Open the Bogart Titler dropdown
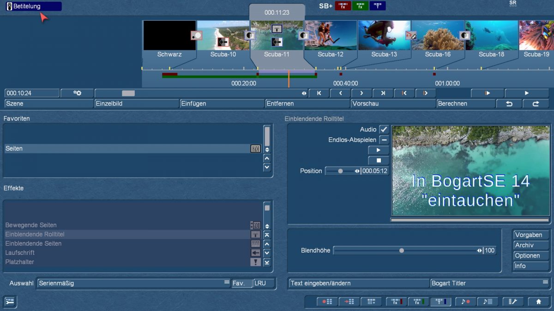This screenshot has width=554, height=311. (x=490, y=283)
